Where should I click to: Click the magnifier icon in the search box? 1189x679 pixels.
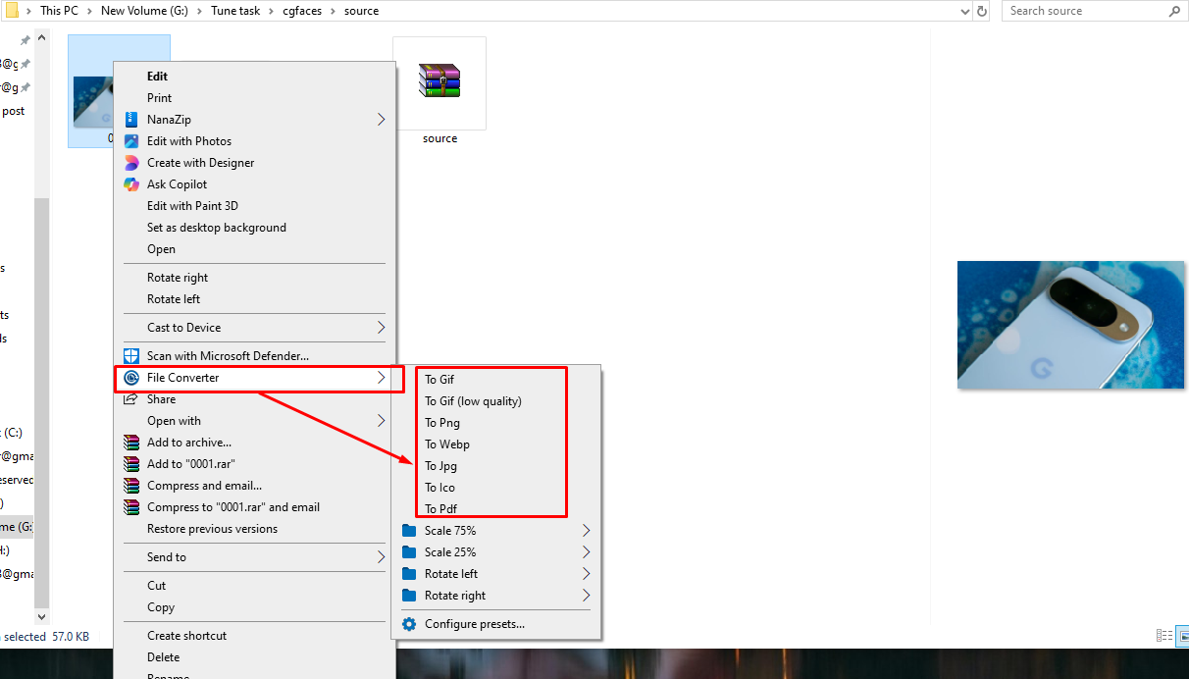click(x=1173, y=10)
